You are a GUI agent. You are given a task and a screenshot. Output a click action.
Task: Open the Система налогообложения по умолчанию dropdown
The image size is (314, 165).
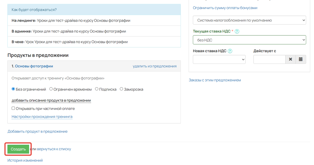(x=249, y=20)
